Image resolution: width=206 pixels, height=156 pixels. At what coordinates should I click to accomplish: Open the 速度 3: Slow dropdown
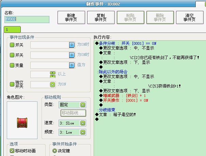[x=83, y=123]
